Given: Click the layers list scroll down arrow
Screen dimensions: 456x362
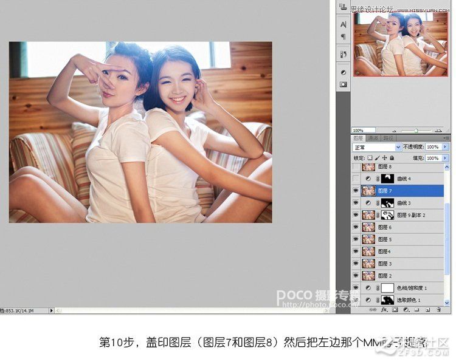Looking at the screenshot, I should coord(447,302).
